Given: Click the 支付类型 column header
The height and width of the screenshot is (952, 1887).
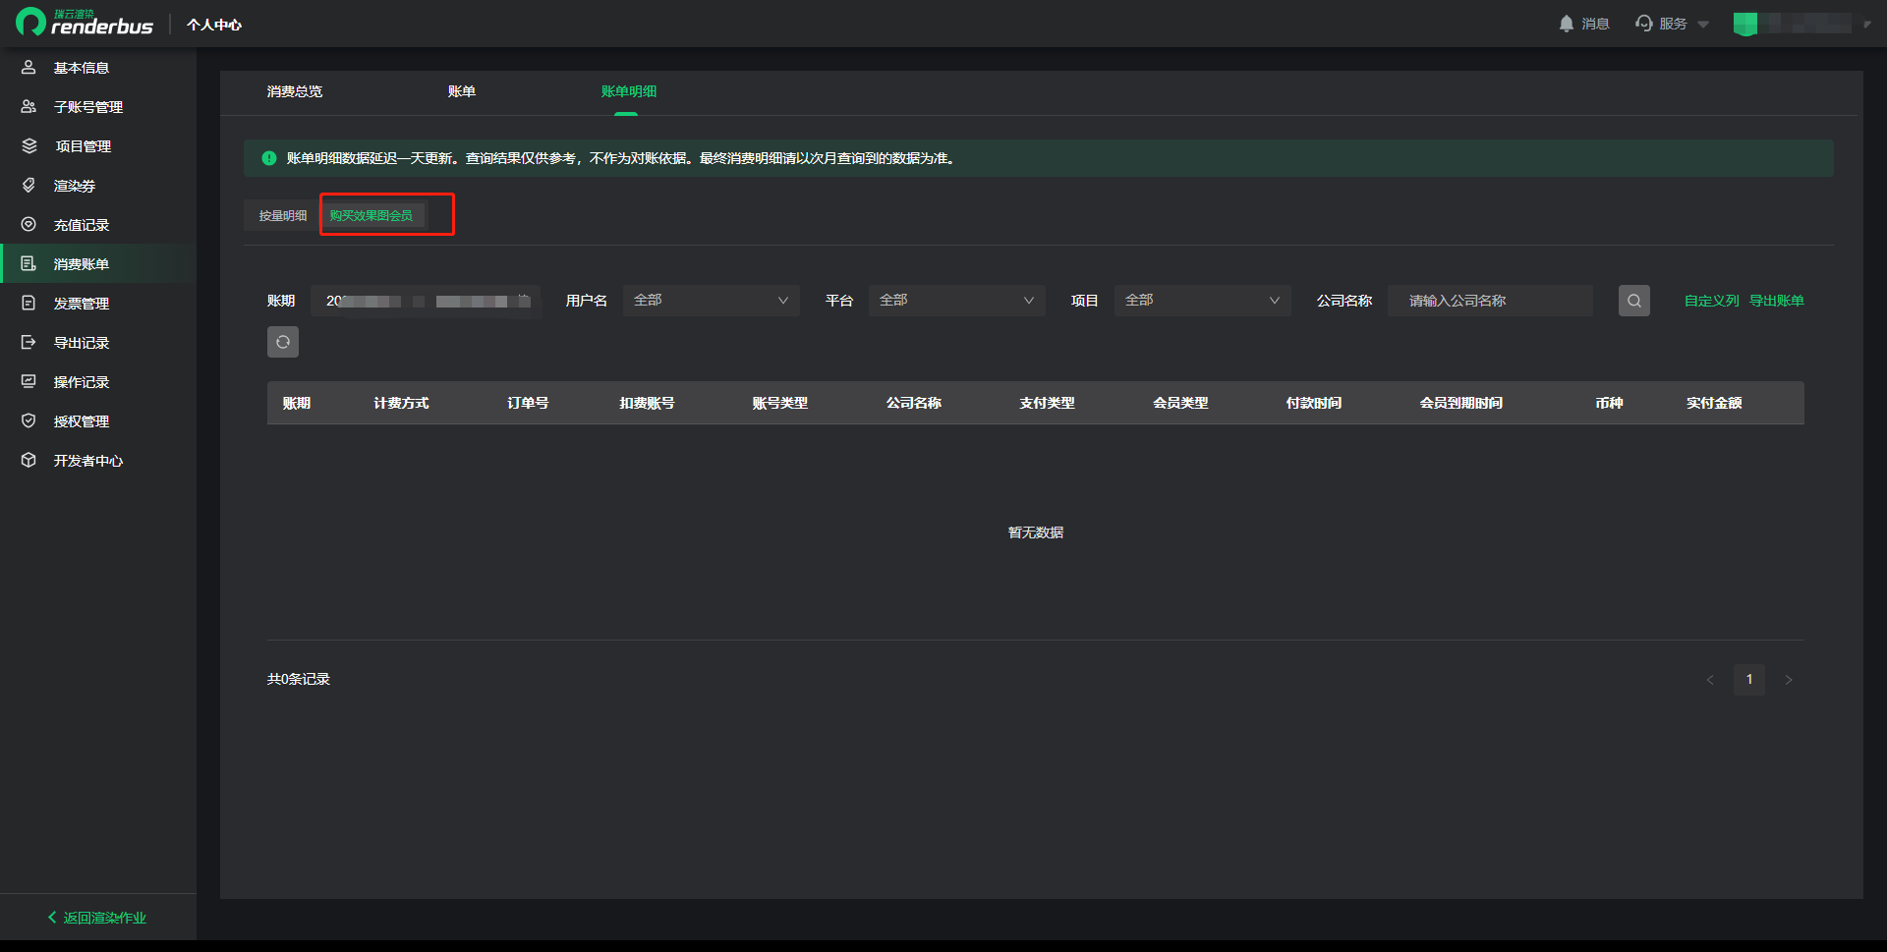Looking at the screenshot, I should [x=1047, y=403].
